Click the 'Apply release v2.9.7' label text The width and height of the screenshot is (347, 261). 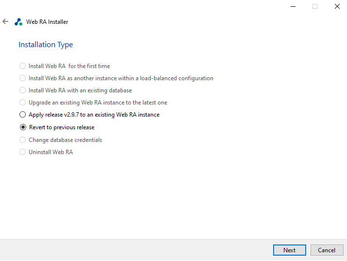pos(94,115)
